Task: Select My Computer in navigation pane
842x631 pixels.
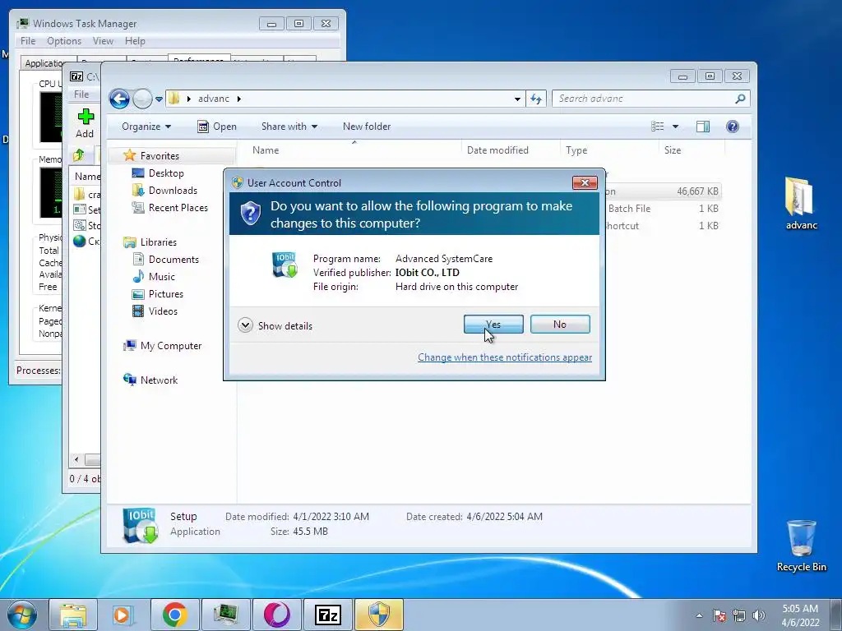Action: 171,346
